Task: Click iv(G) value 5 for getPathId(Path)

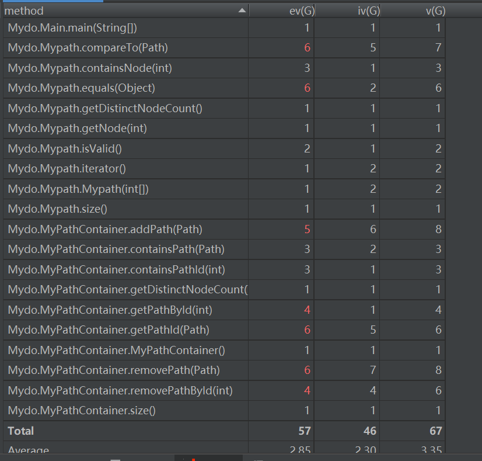Action: coord(373,330)
